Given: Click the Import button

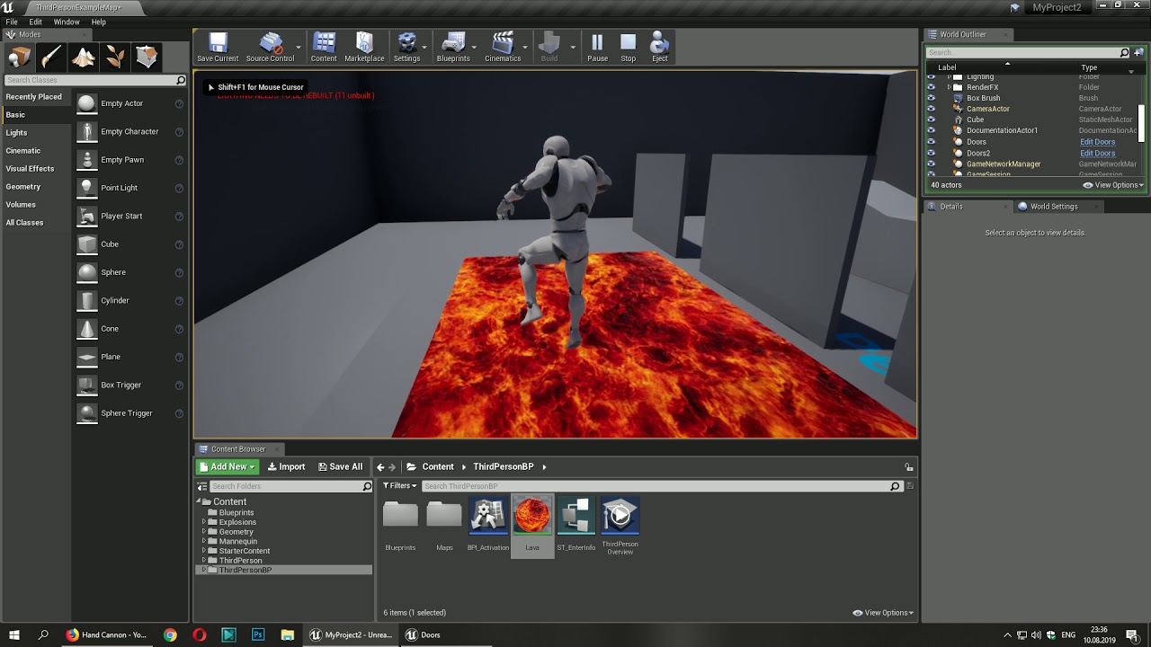Looking at the screenshot, I should [287, 467].
